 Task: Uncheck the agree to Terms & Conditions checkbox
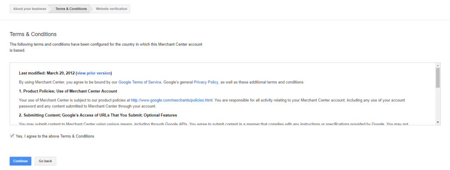click(x=12, y=136)
